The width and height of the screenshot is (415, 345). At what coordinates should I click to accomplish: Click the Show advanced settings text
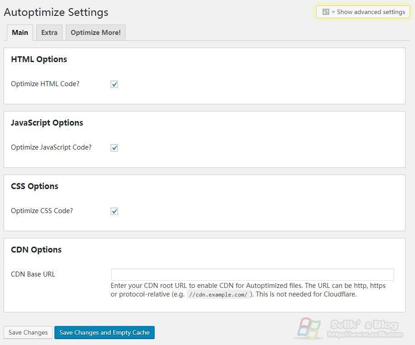click(x=371, y=12)
